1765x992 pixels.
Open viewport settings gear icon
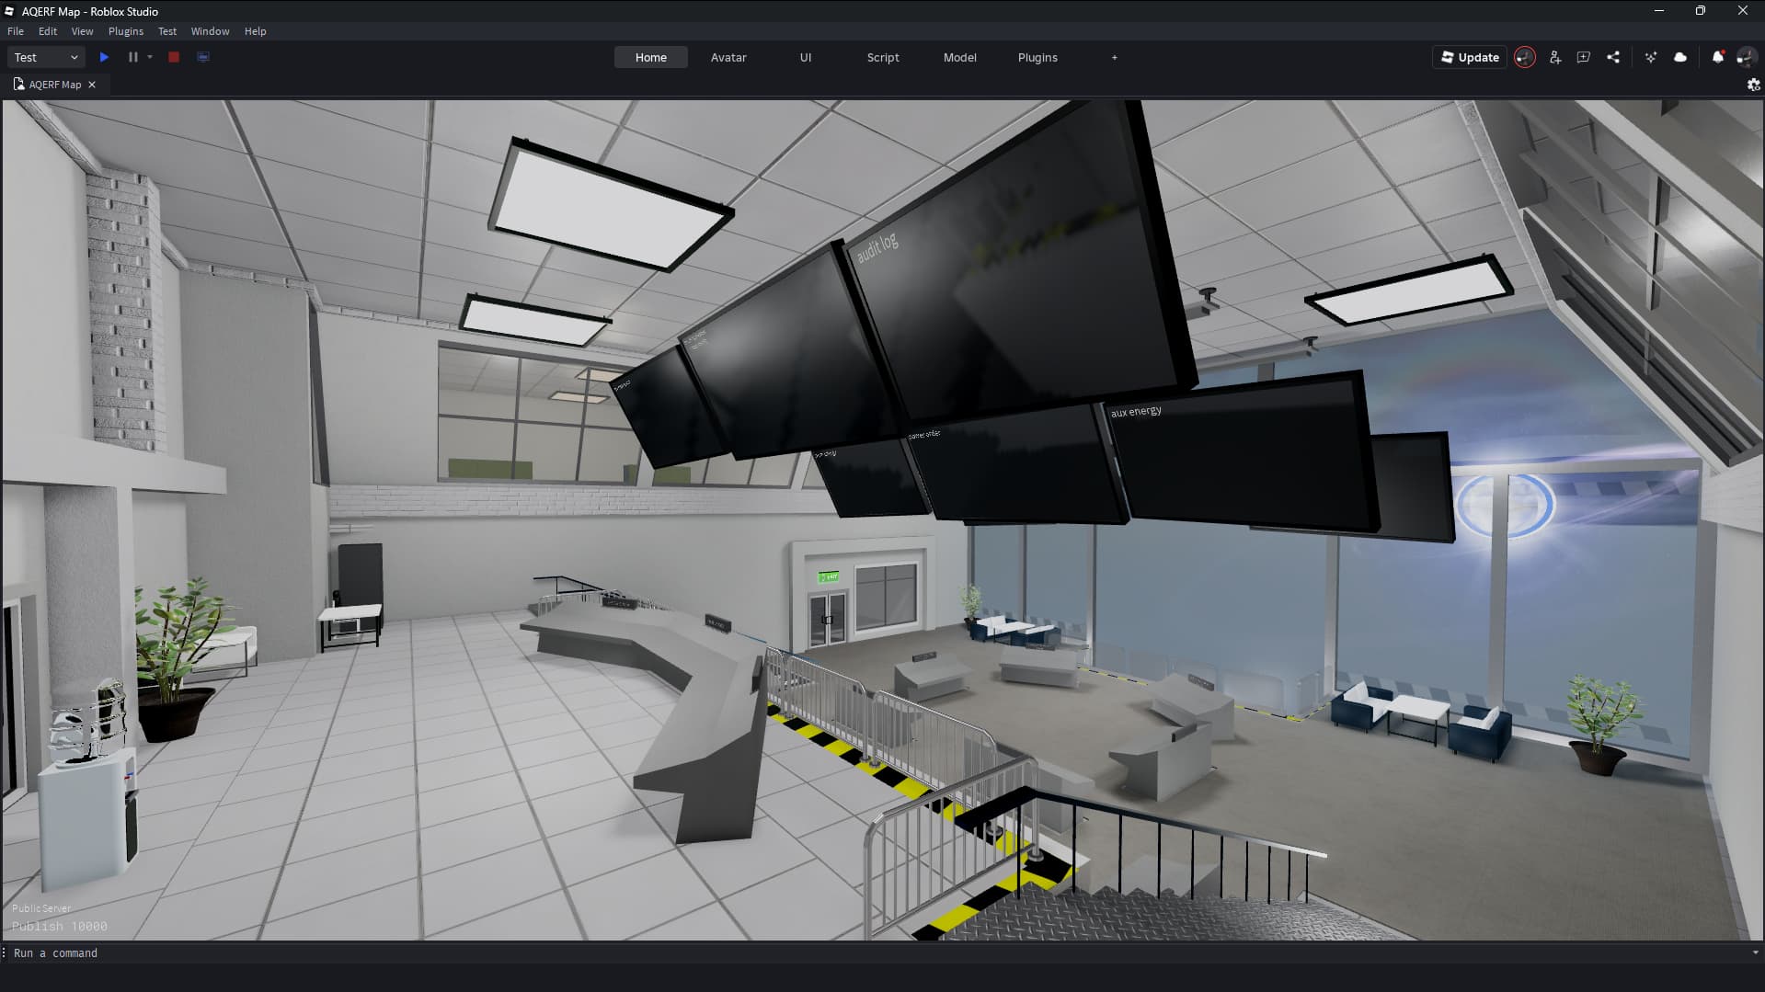tap(1754, 85)
